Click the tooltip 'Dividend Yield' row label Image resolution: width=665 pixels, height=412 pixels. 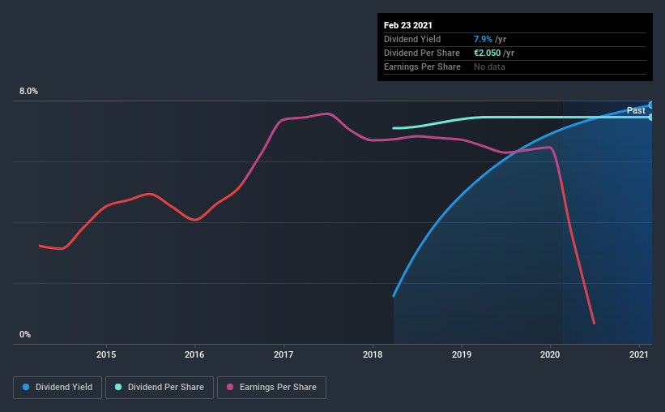click(x=412, y=39)
